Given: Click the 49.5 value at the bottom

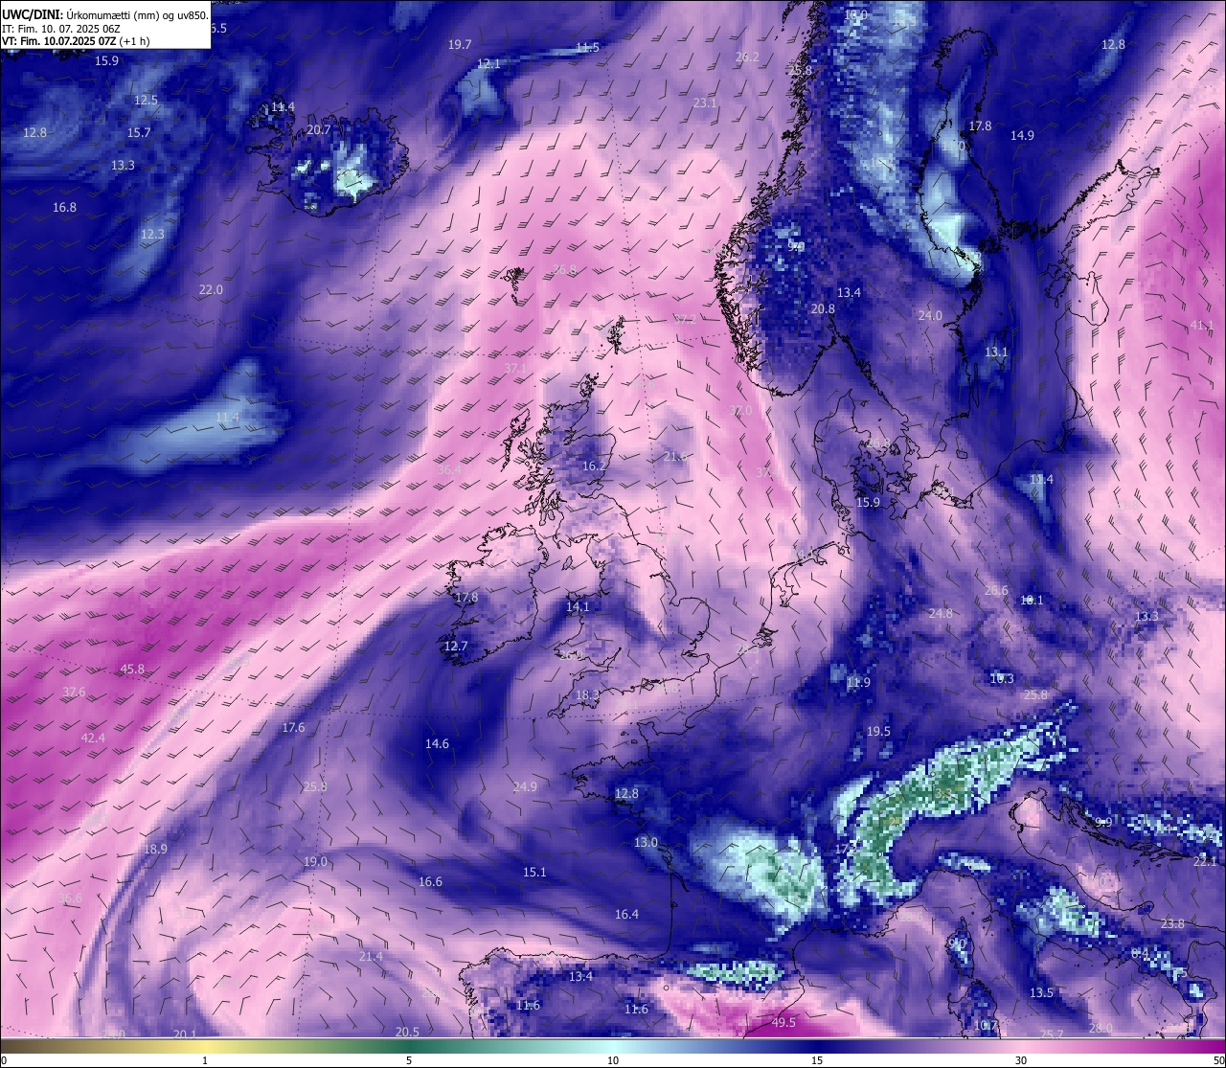Looking at the screenshot, I should point(783,1023).
